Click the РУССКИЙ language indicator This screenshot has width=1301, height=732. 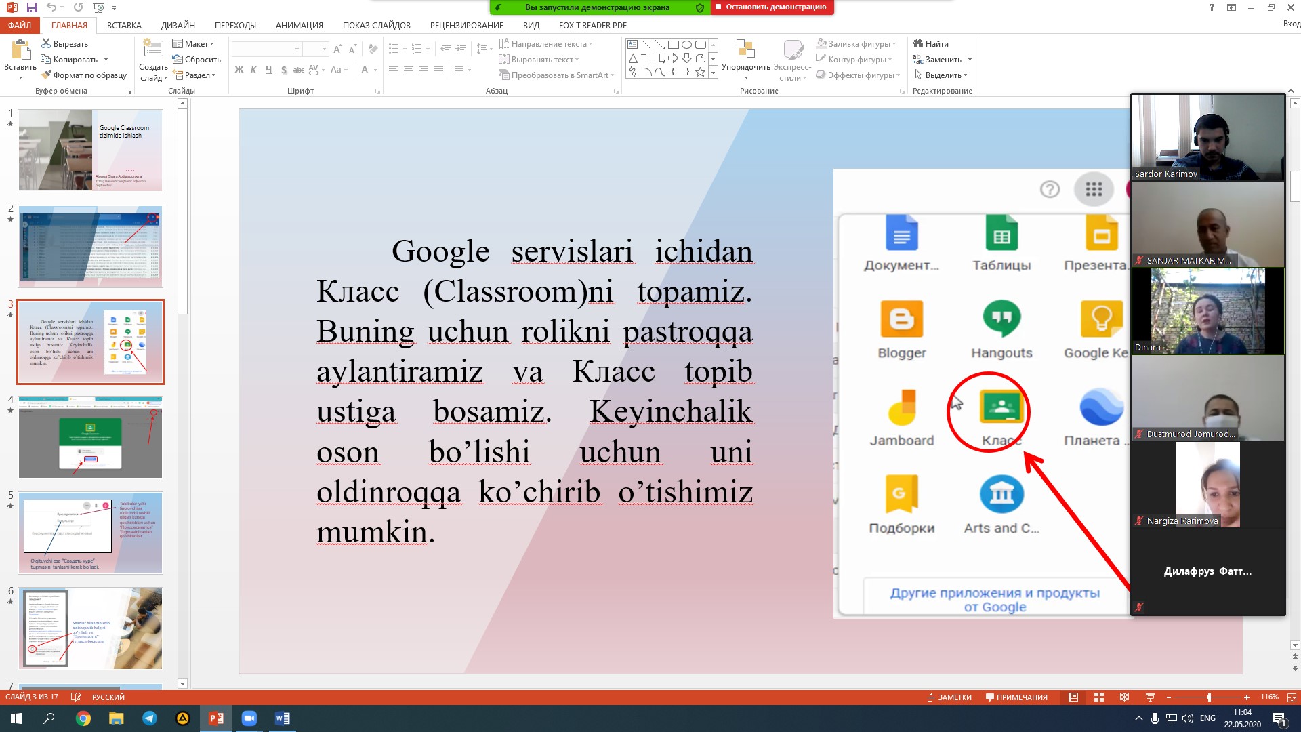108,697
